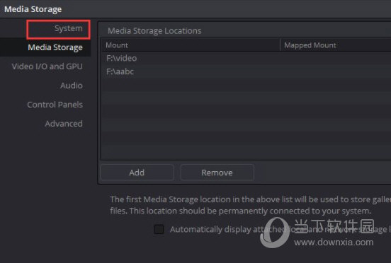The height and width of the screenshot is (263, 391).
Task: Click the empty row below F:\aabc
Action: click(x=246, y=85)
